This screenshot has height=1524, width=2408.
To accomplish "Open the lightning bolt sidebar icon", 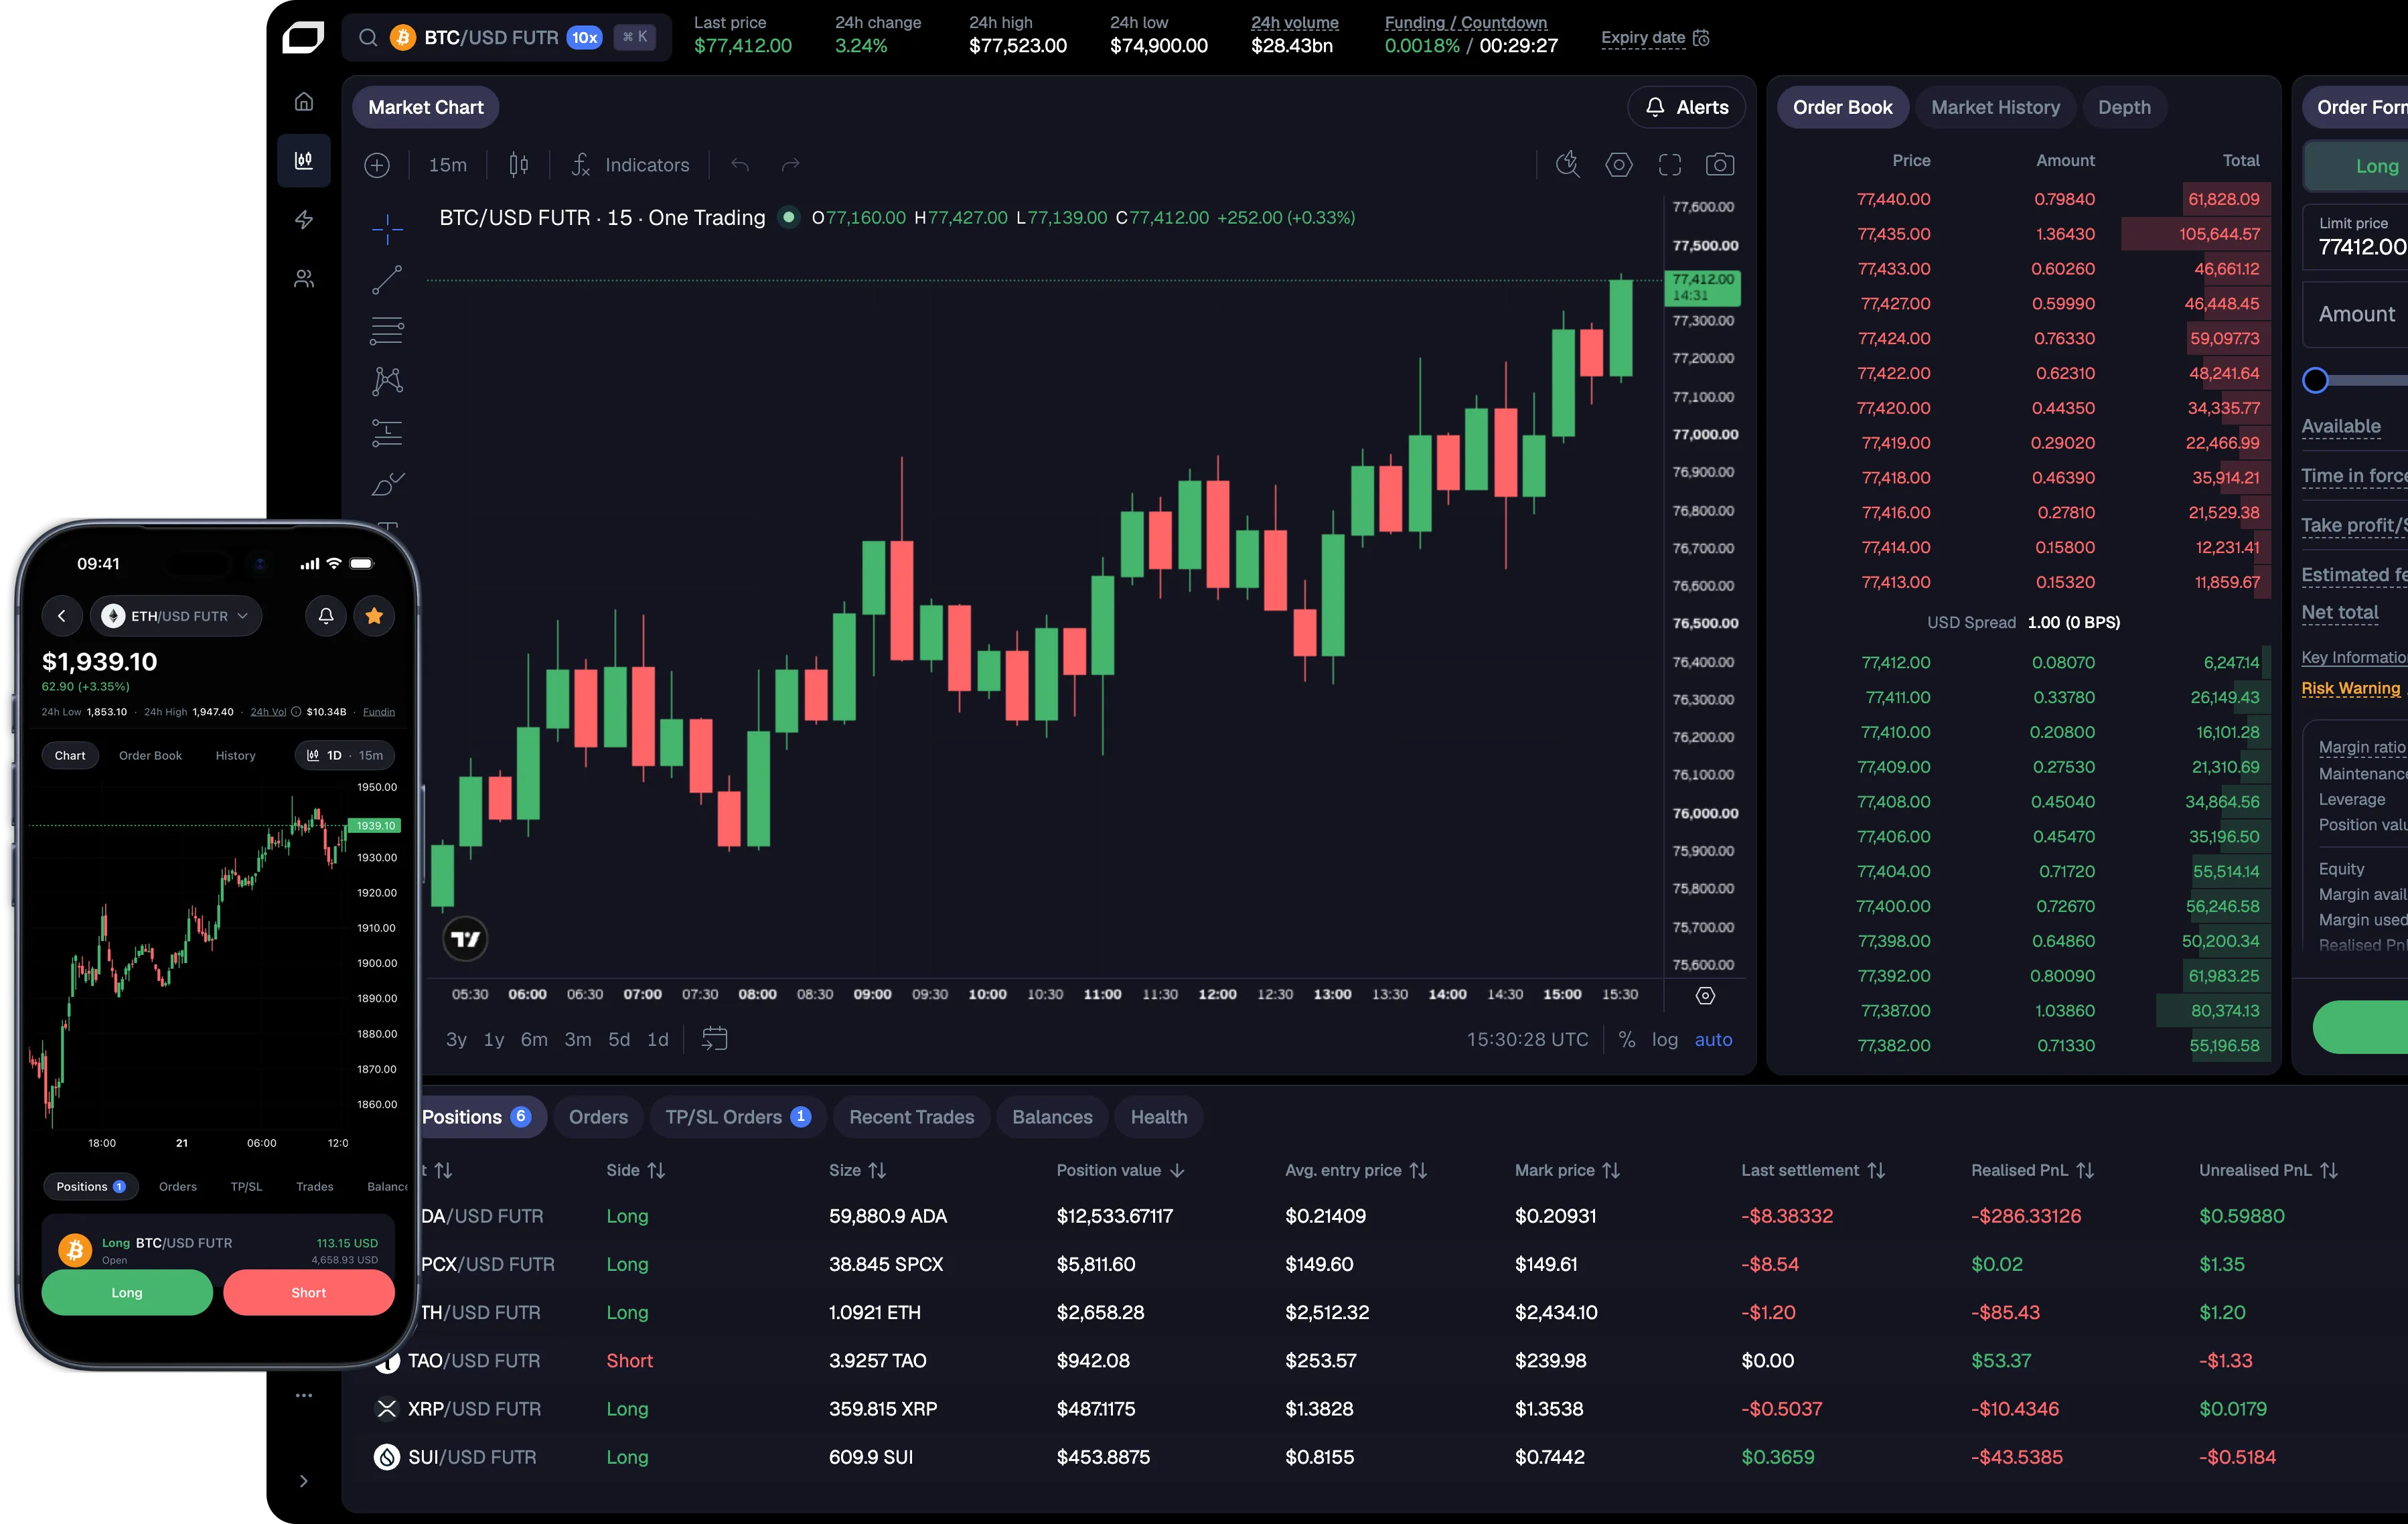I will 304,219.
